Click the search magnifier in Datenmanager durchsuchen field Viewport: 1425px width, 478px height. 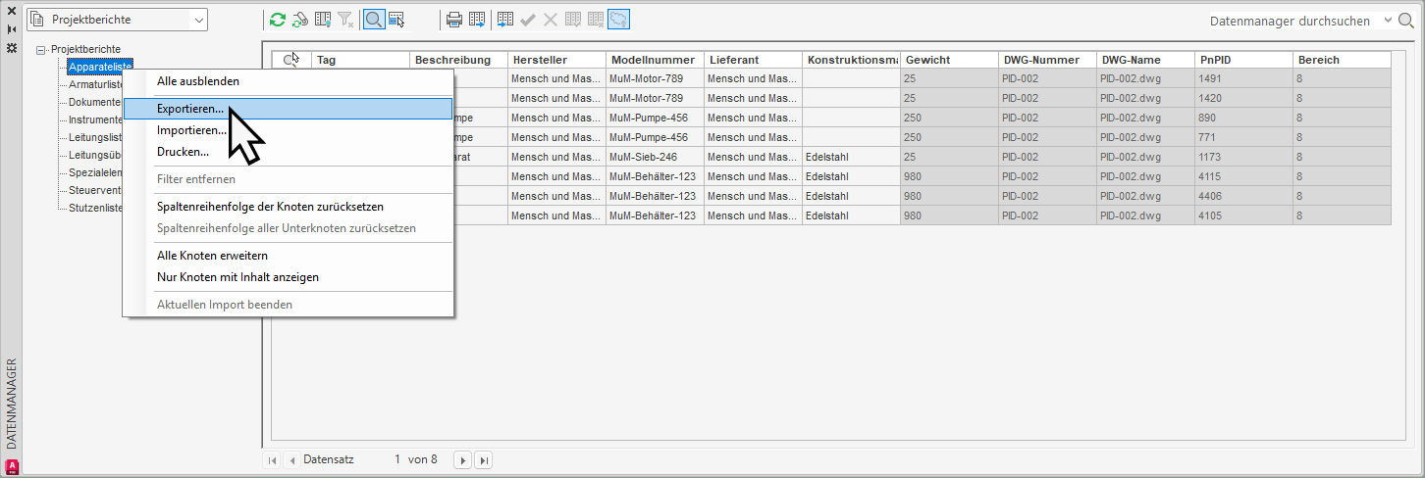coord(1405,21)
